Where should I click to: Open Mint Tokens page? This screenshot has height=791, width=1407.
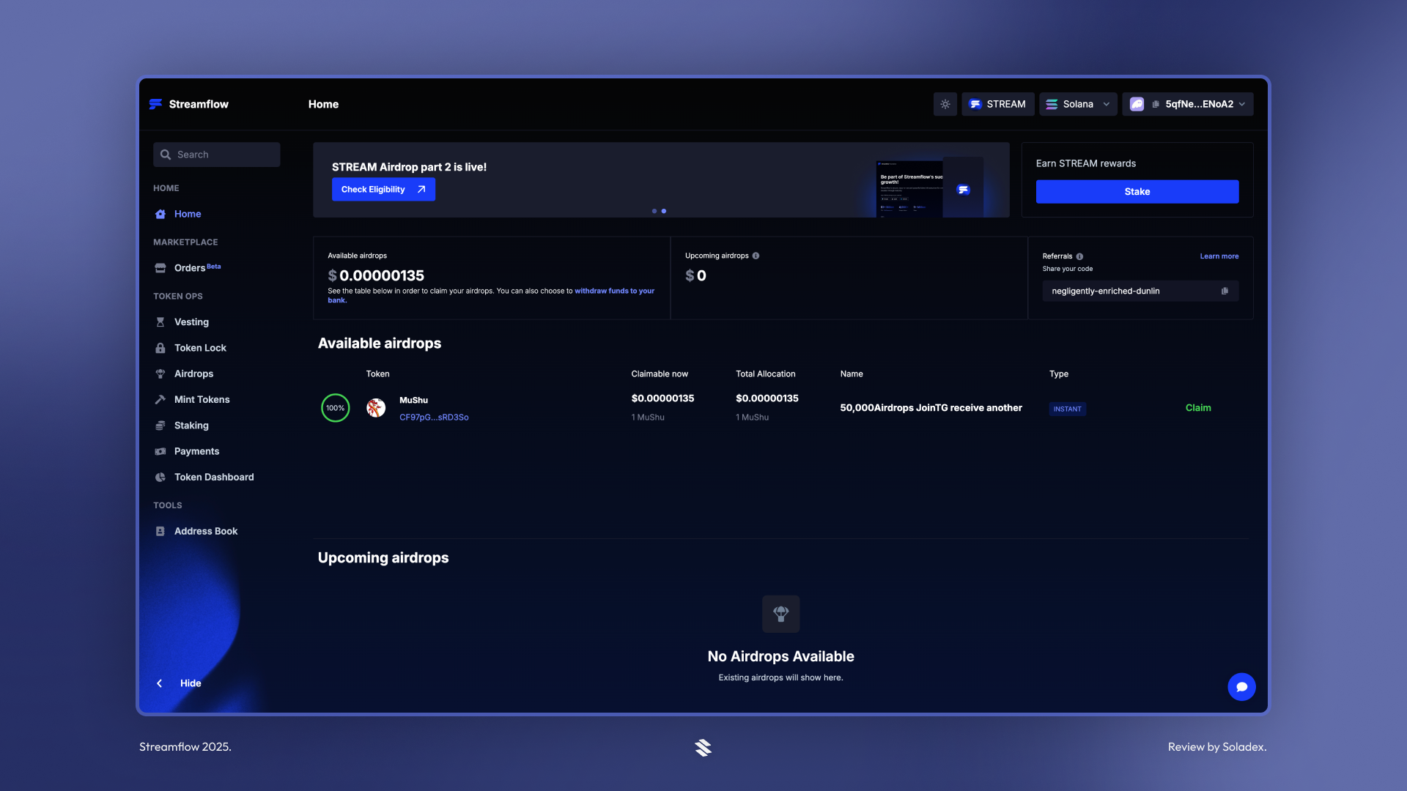(x=202, y=399)
